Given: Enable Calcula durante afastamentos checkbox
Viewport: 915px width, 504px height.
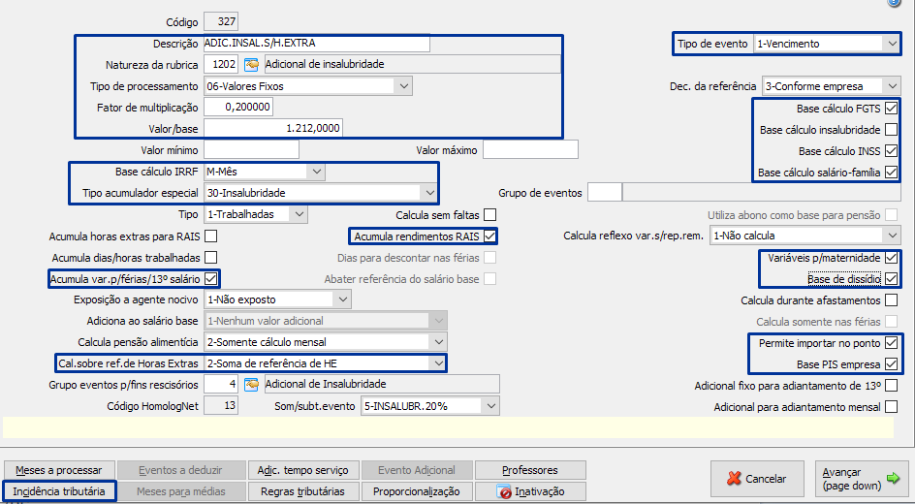Looking at the screenshot, I should (x=891, y=300).
